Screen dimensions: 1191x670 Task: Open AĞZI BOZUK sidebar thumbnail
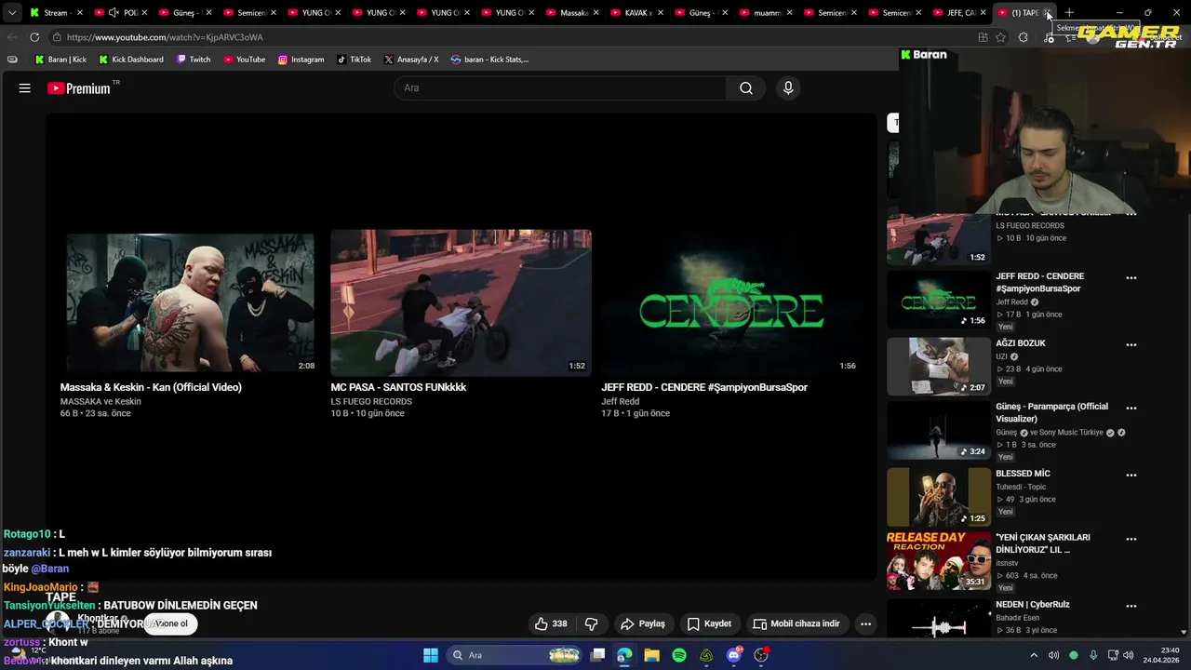click(x=939, y=366)
